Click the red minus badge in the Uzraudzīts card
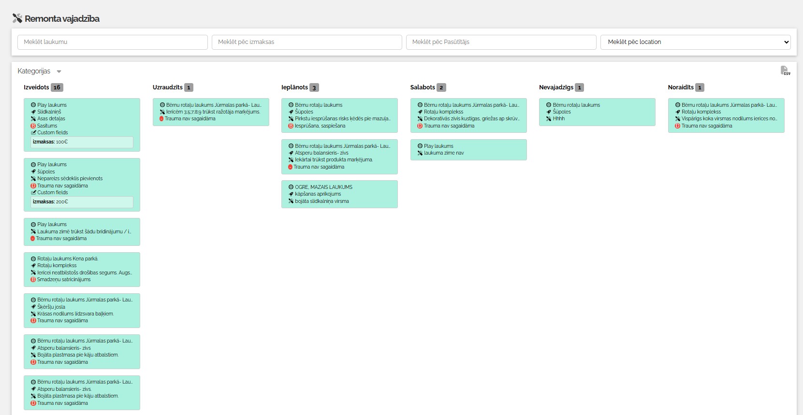 click(161, 119)
